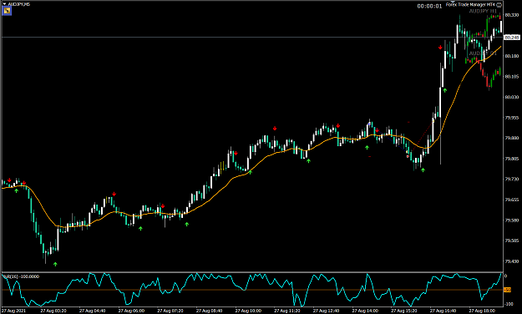Click the %R(16) -100.0000 indicator label
The image size is (522, 314).
21,276
